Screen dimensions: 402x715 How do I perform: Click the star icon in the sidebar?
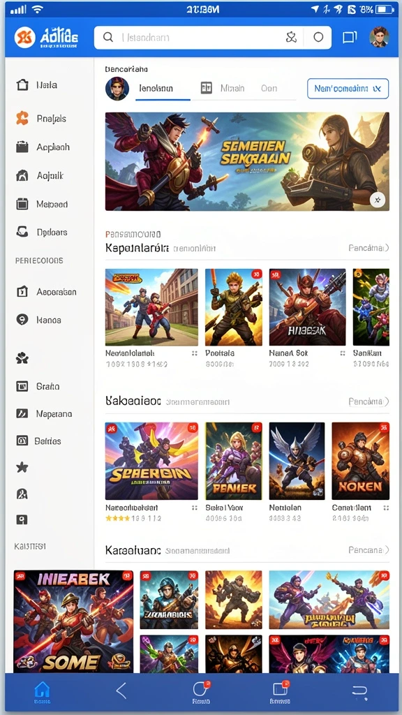coord(22,467)
